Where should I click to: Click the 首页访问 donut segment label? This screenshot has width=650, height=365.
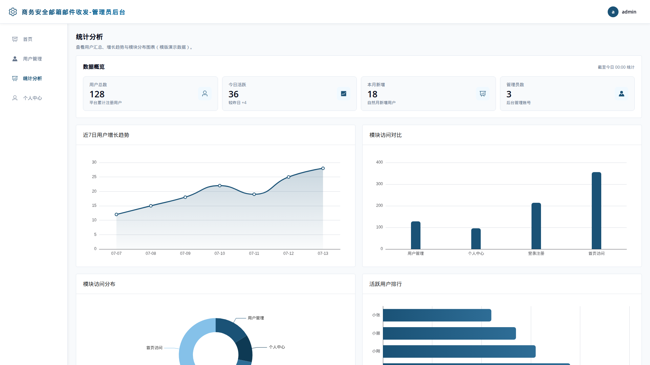pos(154,348)
